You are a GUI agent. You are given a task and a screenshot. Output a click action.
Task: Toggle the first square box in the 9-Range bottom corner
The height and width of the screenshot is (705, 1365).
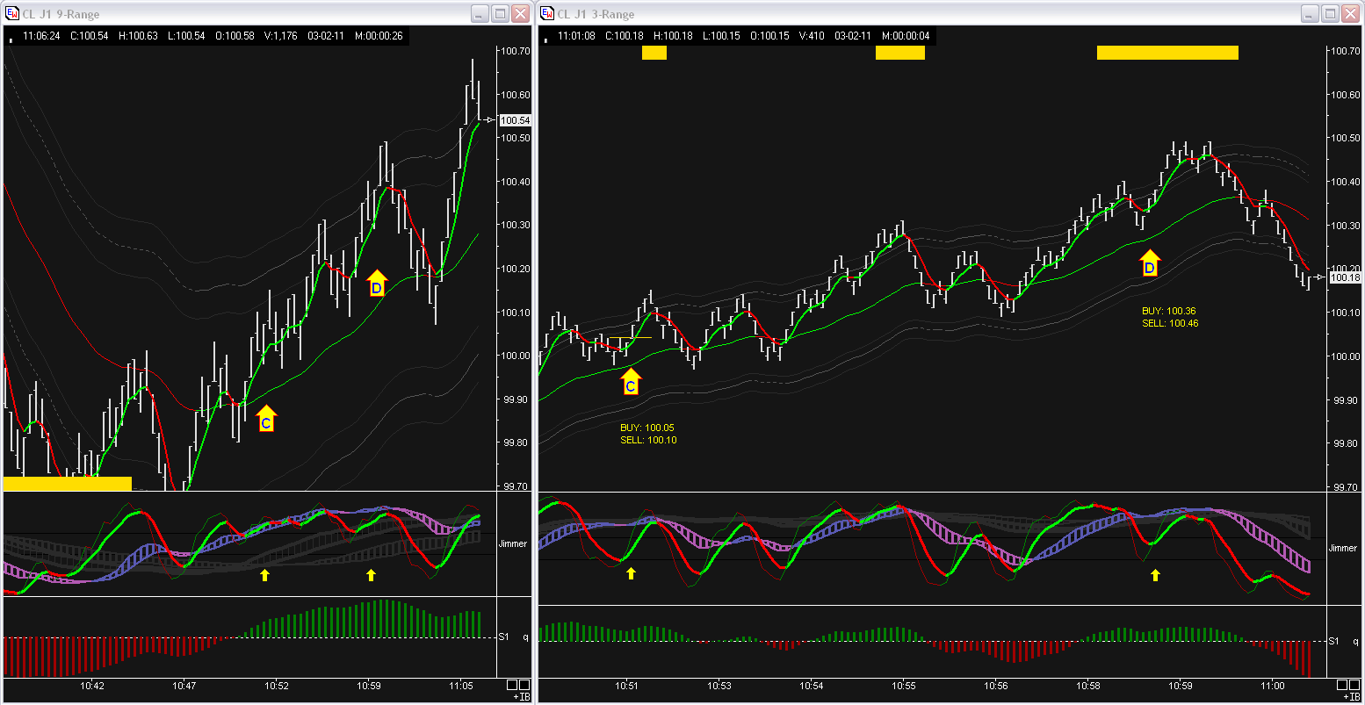pos(513,685)
